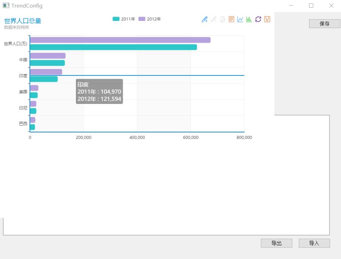341x259 pixels.
Task: Select the add annotation pencil icon
Action: 205,19
